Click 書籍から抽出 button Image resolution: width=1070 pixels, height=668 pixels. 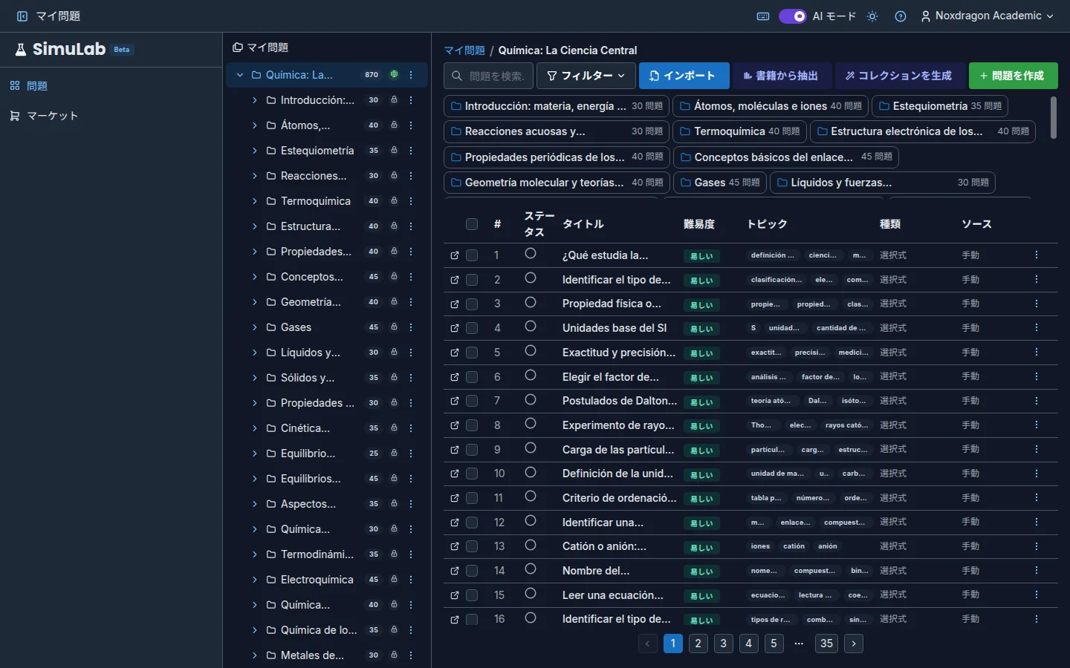[781, 76]
